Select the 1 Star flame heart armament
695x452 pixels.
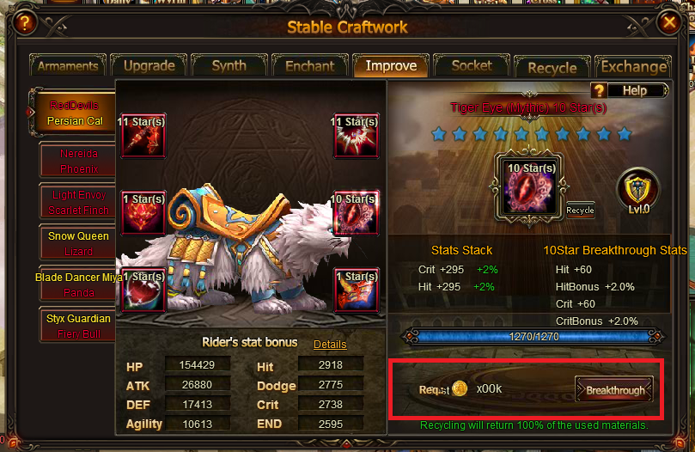(x=143, y=213)
